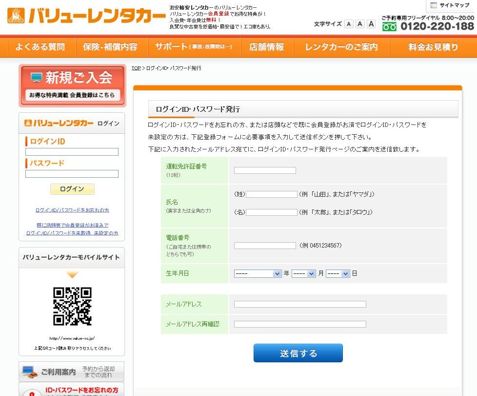The image size is (477, 396).
Task: Click the 姓 surname input field
Action: tap(271, 194)
